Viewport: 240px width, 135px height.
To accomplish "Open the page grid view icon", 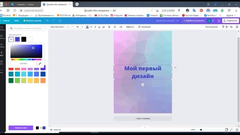I will tap(226, 130).
